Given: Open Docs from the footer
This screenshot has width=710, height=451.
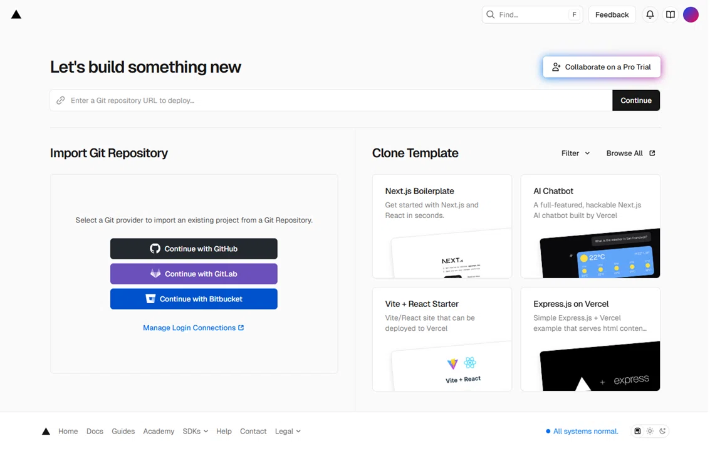Looking at the screenshot, I should 95,431.
